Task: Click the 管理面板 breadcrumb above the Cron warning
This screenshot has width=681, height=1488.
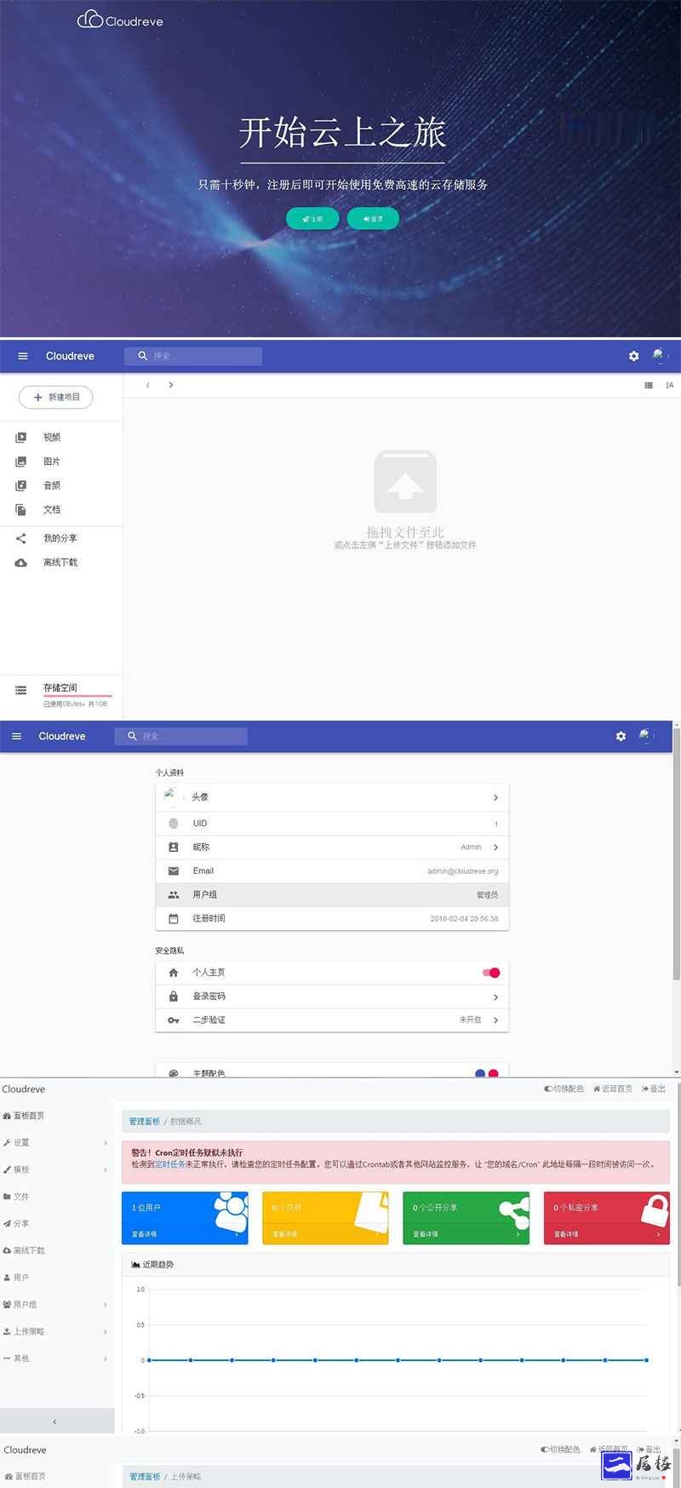Action: click(x=145, y=1122)
